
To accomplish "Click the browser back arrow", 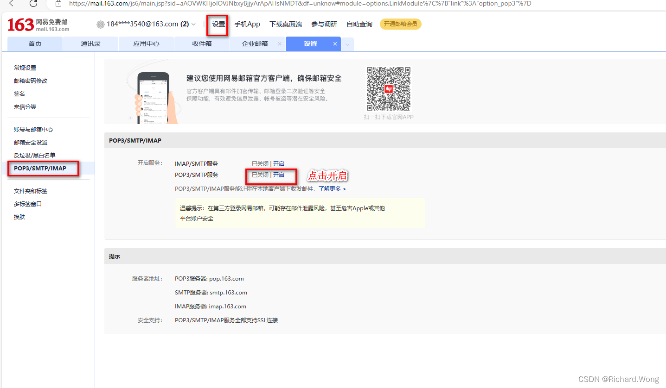I will coord(13,3).
